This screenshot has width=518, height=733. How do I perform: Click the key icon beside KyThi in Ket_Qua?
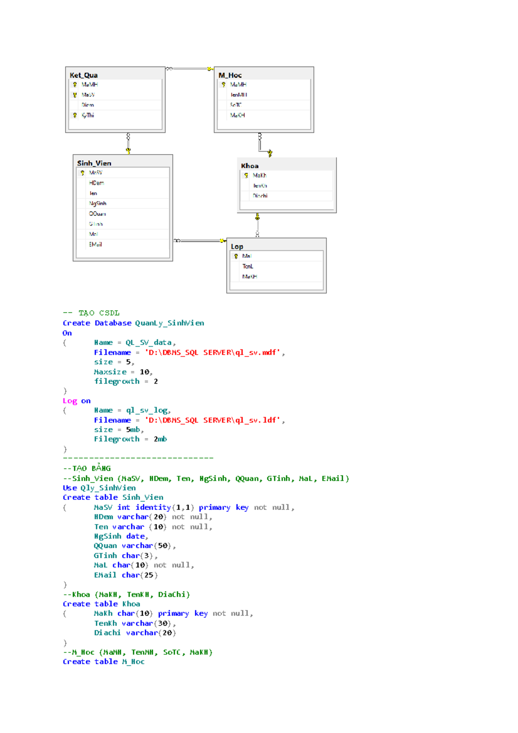pos(75,115)
